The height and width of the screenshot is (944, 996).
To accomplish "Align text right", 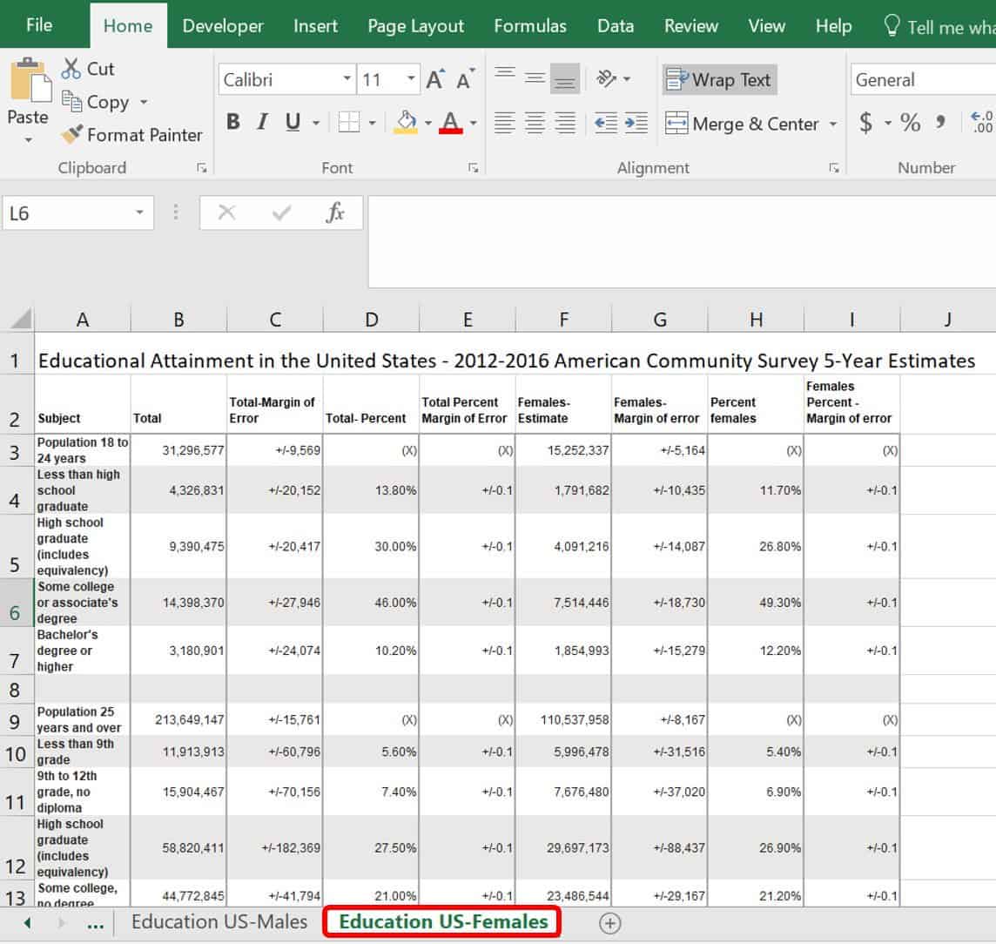I will click(x=565, y=122).
